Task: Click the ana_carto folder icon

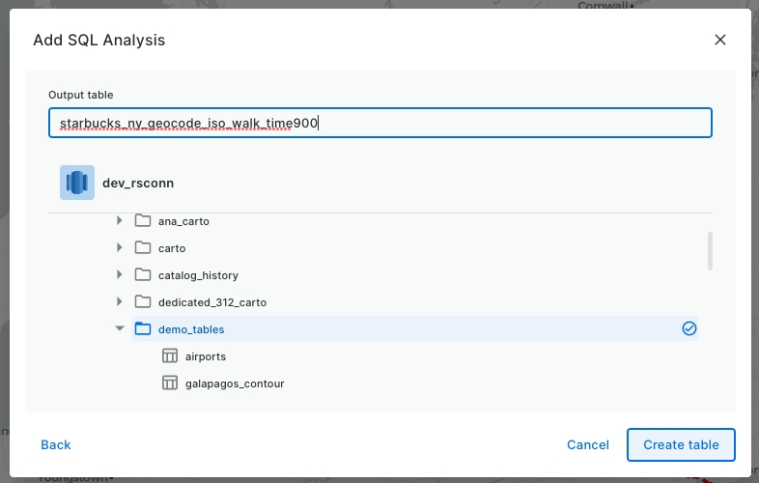Action: tap(142, 221)
